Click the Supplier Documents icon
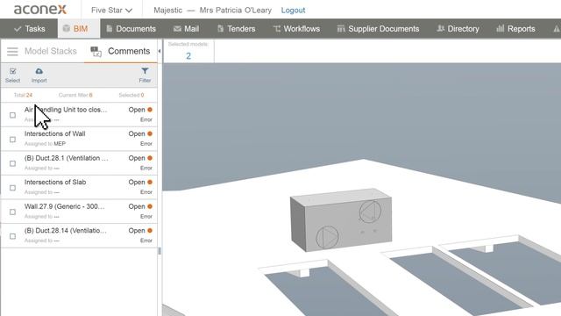Viewport: 561px width, 316px height. click(x=341, y=29)
